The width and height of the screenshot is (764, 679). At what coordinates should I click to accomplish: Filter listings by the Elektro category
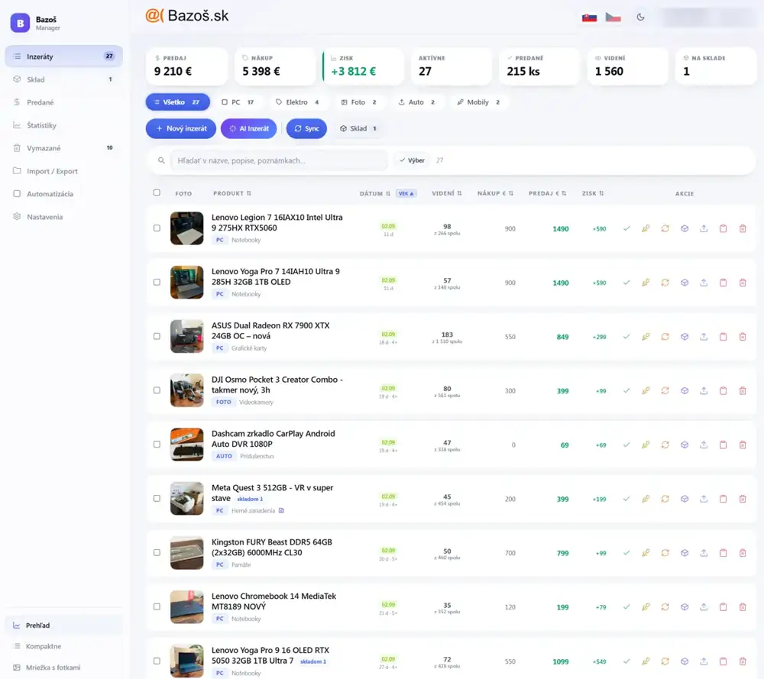pyautogui.click(x=297, y=102)
